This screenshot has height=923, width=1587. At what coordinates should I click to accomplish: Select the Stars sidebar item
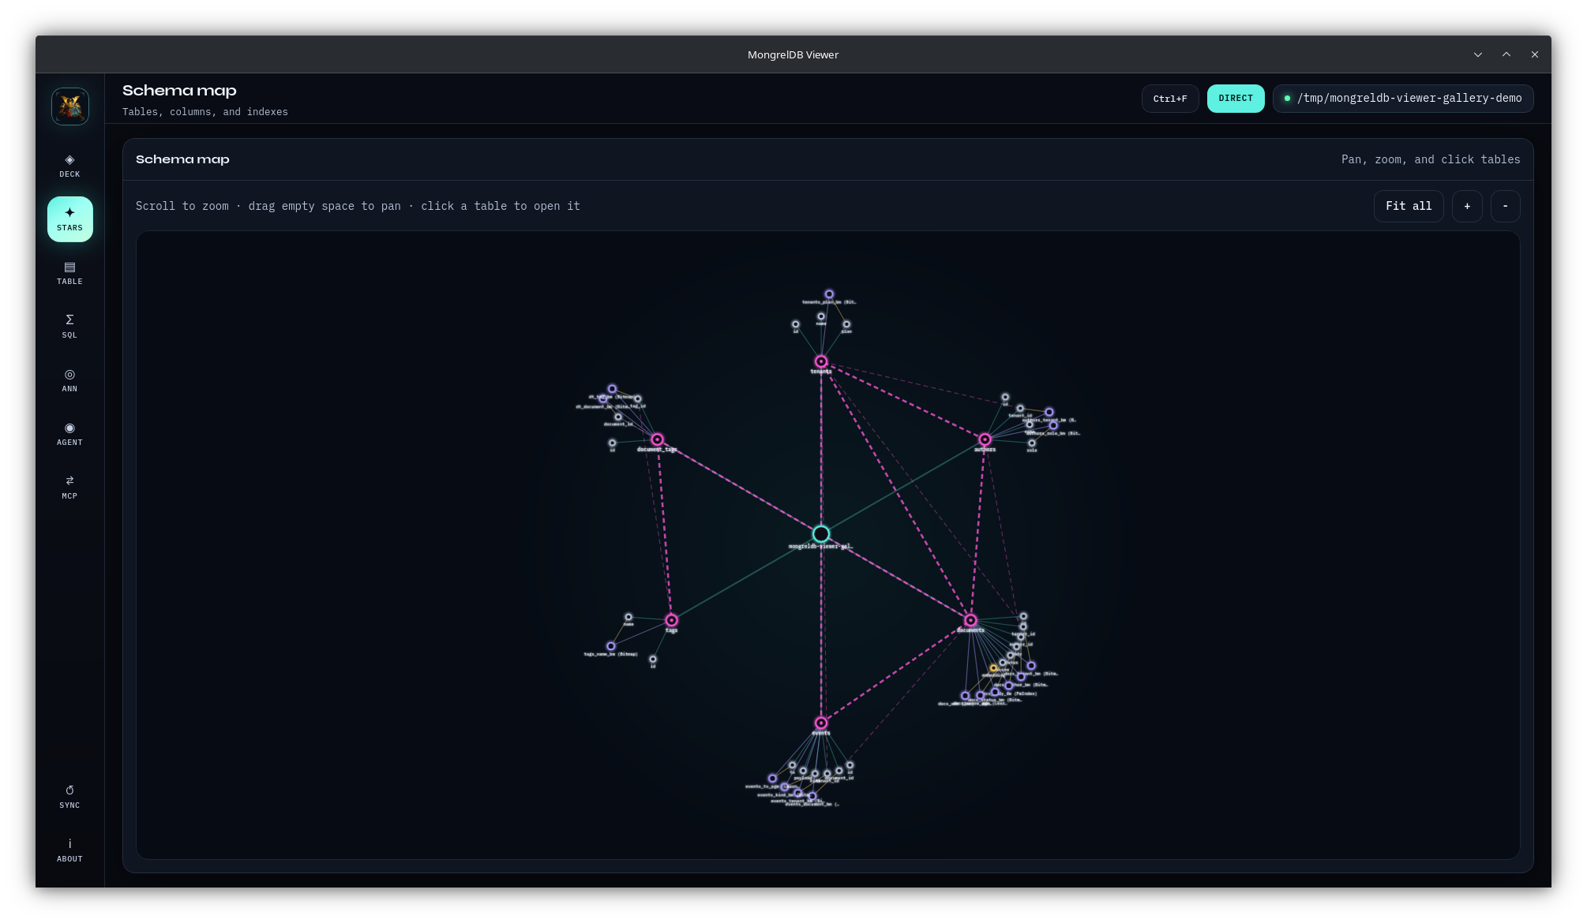coord(70,219)
